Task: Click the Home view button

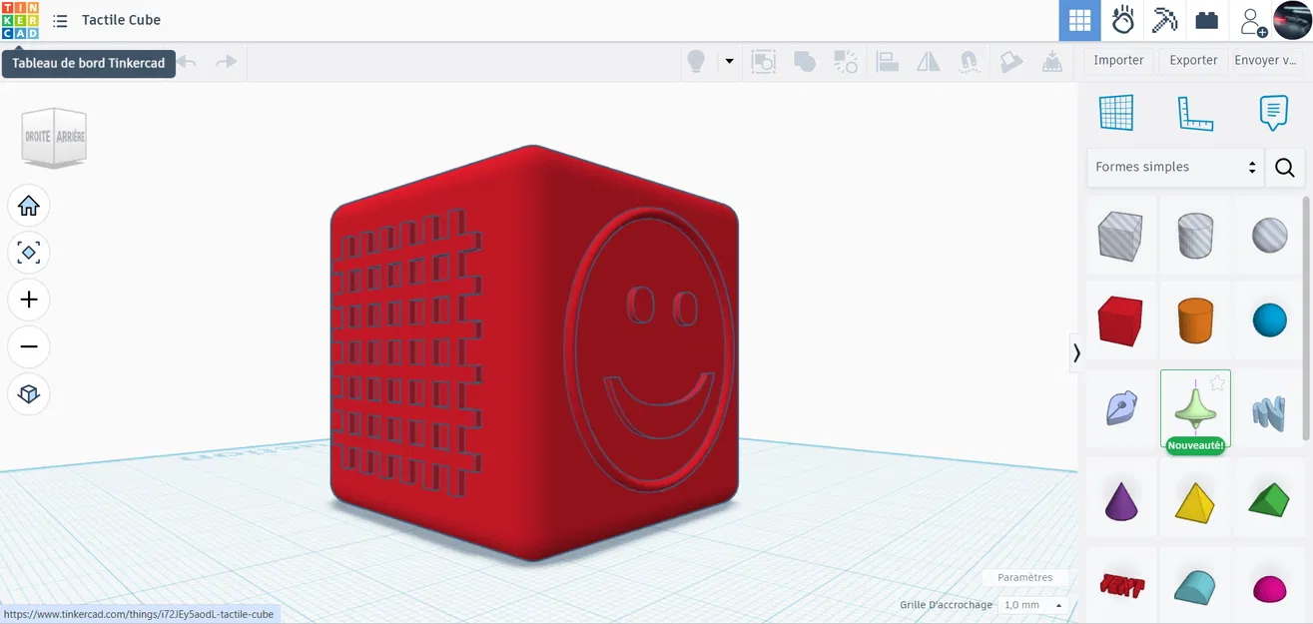Action: pos(29,206)
